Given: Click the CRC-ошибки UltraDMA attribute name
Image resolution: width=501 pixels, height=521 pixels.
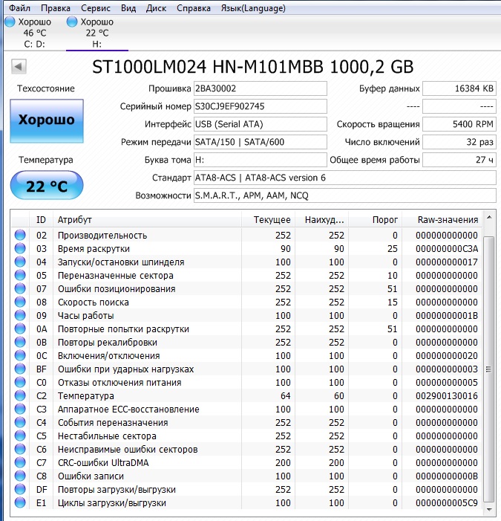Looking at the screenshot, I should (x=103, y=462).
